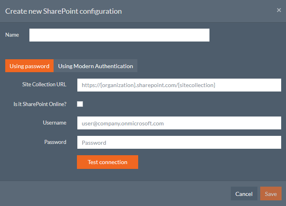286x206 pixels.
Task: Check the Is it SharePoint Online box
Action: click(x=80, y=104)
